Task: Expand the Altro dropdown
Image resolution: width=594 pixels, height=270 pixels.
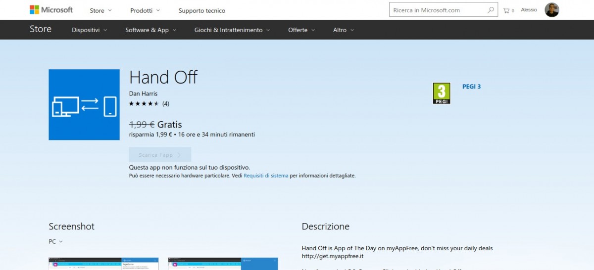Action: pos(344,30)
